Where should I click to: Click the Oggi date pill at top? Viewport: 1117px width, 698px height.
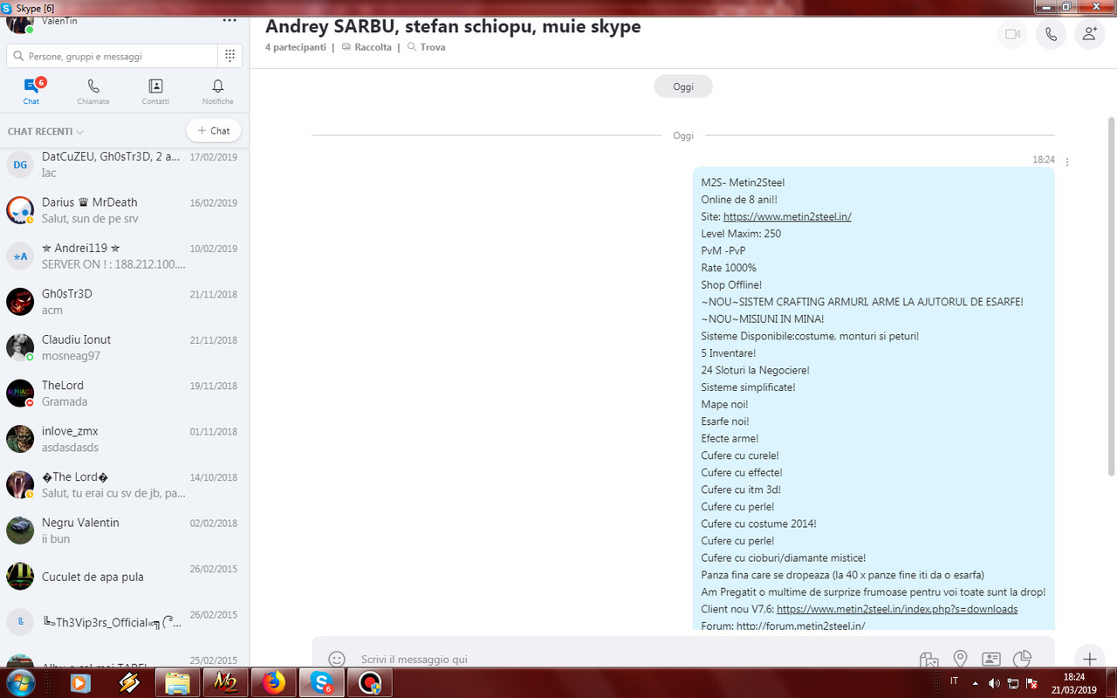[x=683, y=86]
